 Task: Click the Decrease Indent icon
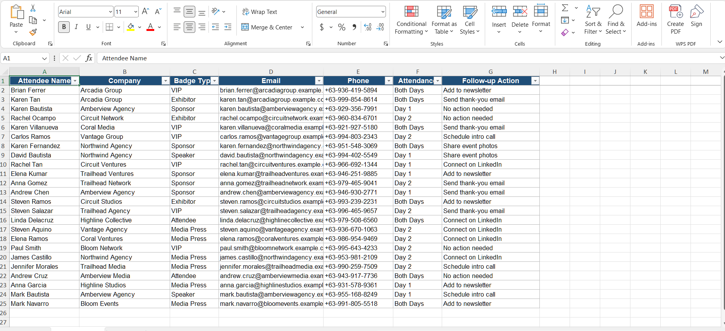pos(215,27)
